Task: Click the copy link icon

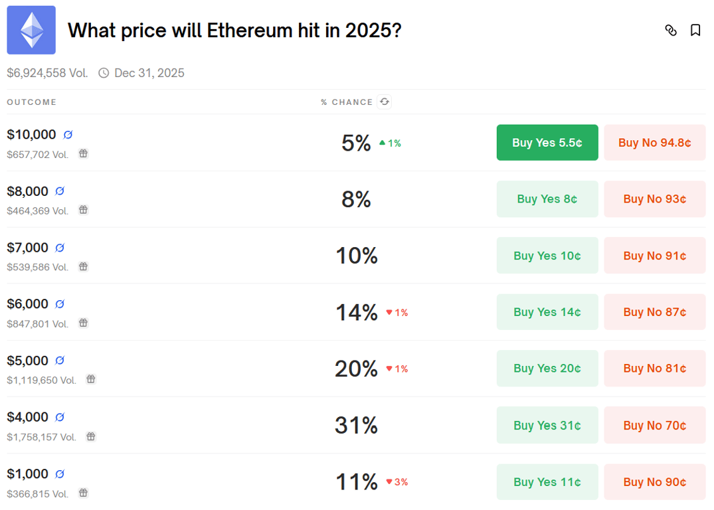Action: coord(671,30)
